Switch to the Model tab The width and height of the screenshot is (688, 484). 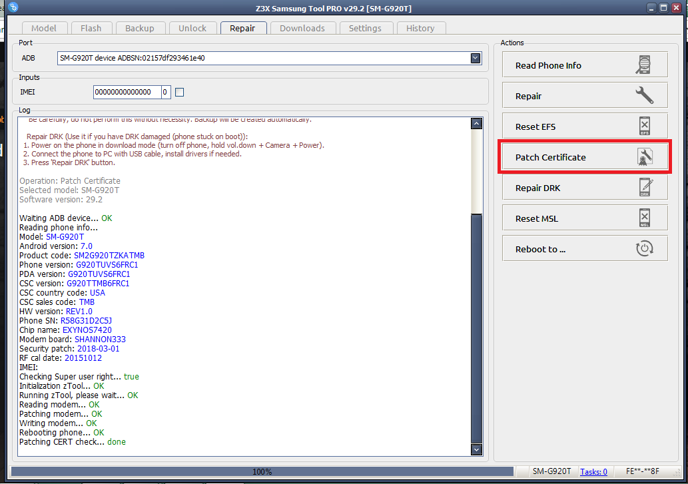[x=44, y=28]
